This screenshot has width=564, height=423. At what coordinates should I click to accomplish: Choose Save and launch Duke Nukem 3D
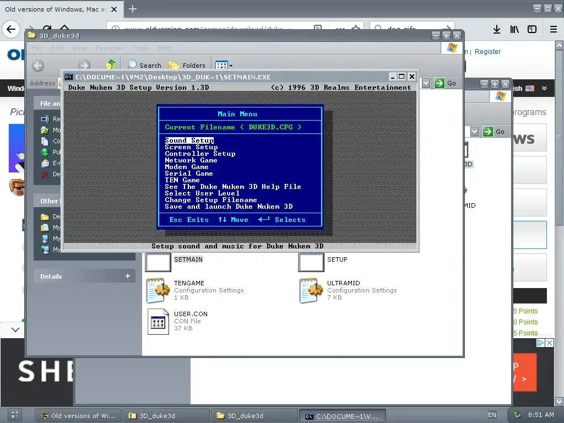tap(229, 207)
